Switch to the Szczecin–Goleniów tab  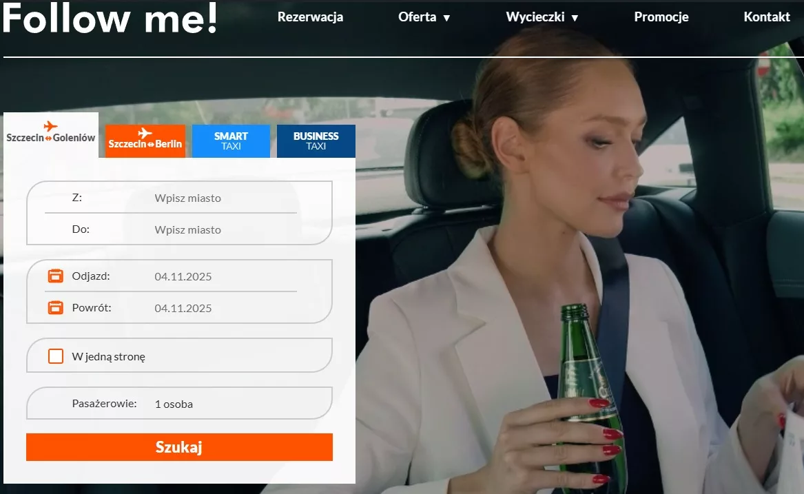click(x=51, y=134)
